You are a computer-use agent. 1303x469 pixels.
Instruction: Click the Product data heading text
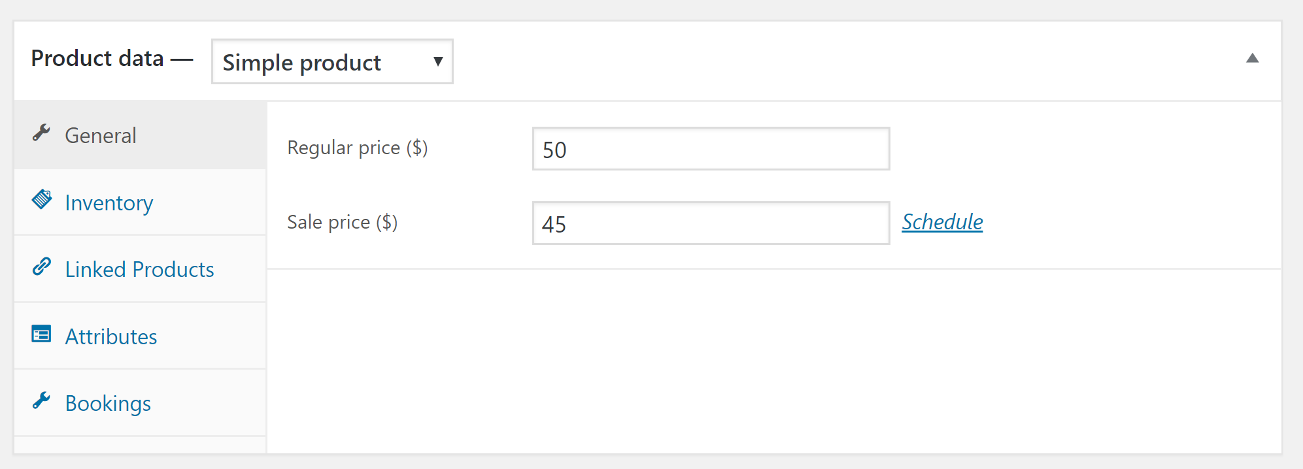(97, 58)
